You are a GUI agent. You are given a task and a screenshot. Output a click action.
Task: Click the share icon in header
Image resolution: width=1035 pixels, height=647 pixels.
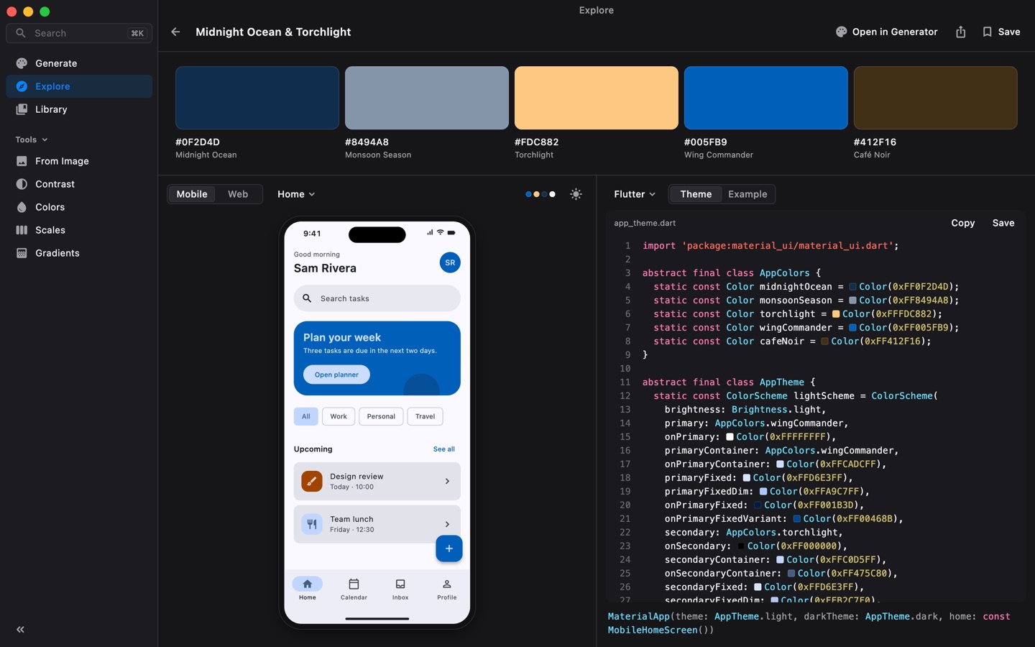click(960, 32)
